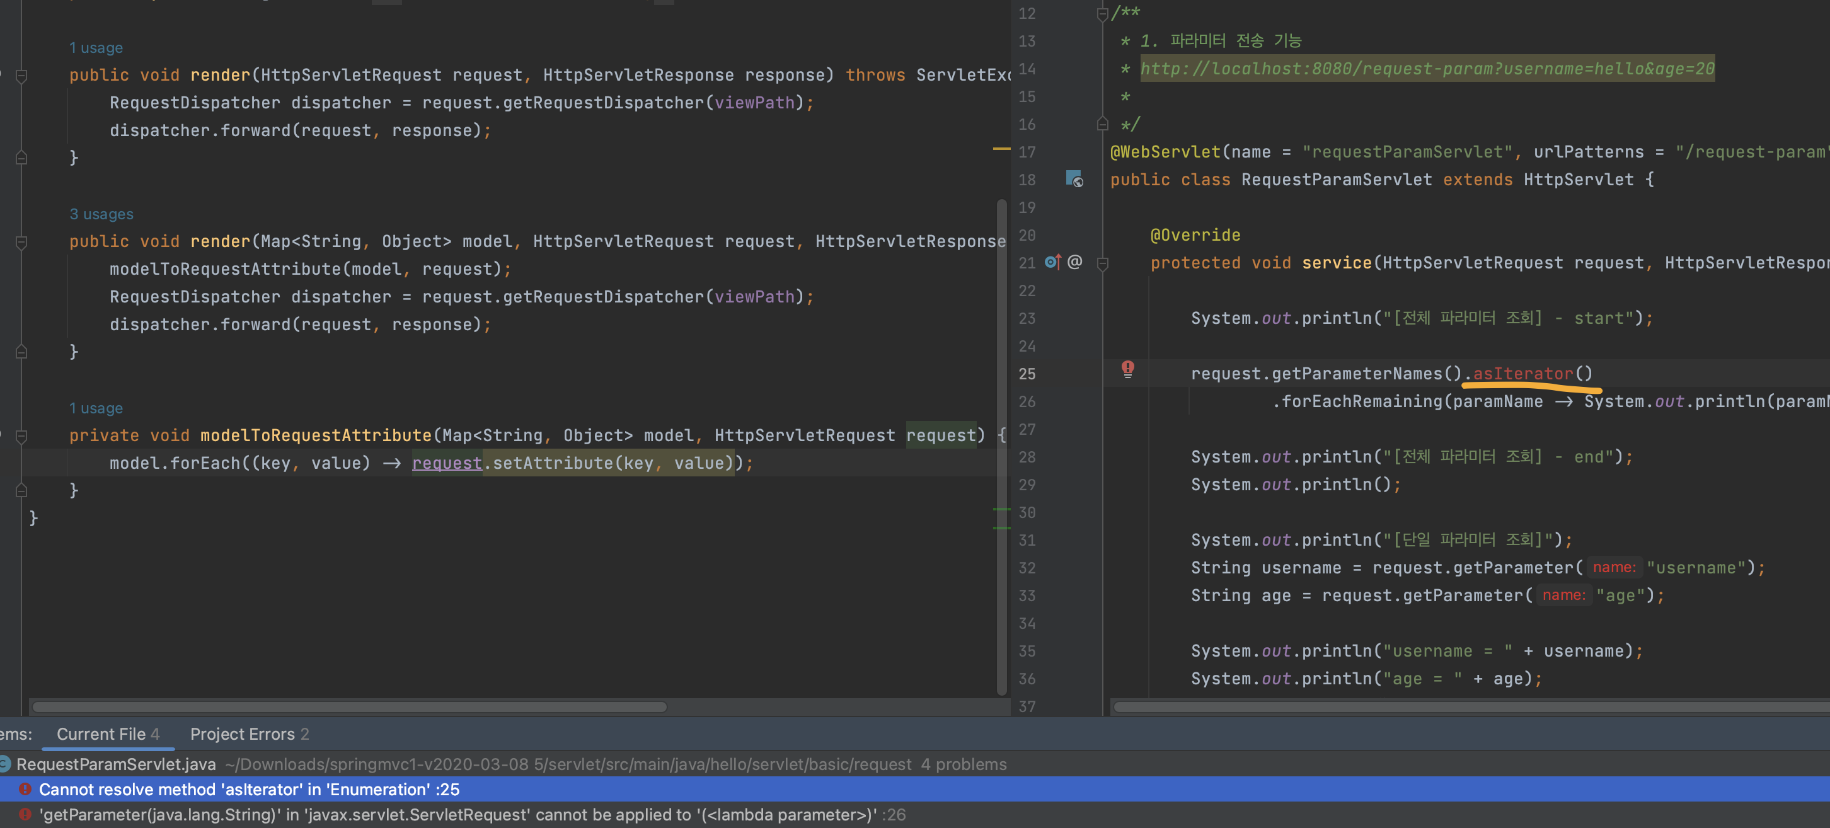The height and width of the screenshot is (828, 1830).
Task: Open '1 usage' hint above first render method
Action: (96, 49)
